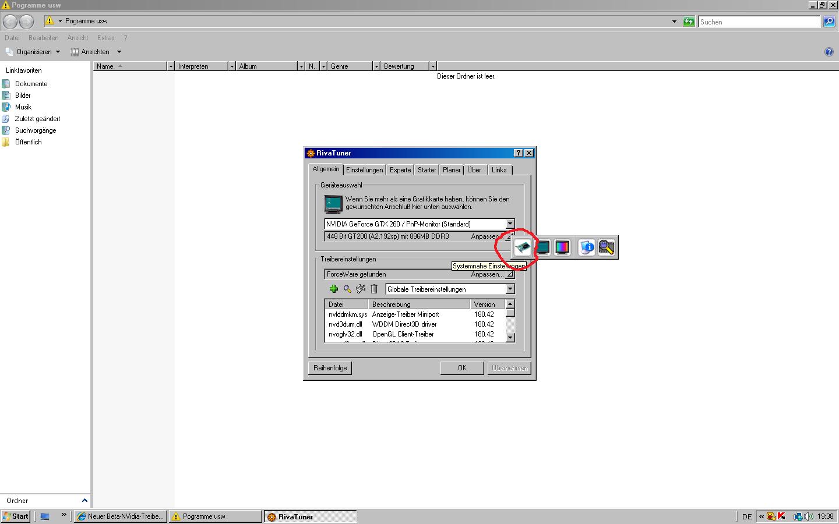839x524 pixels.
Task: Switch to the Links tab
Action: (x=499, y=170)
